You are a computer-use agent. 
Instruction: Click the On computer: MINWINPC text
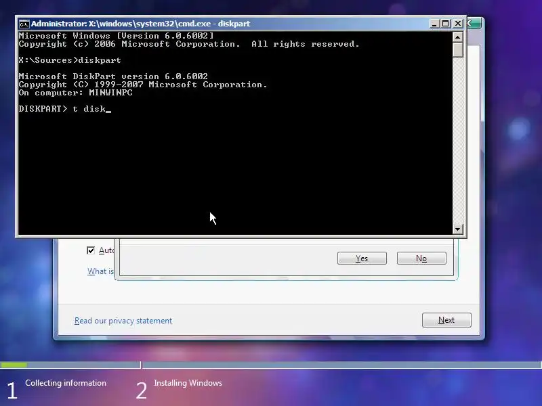[x=75, y=93]
